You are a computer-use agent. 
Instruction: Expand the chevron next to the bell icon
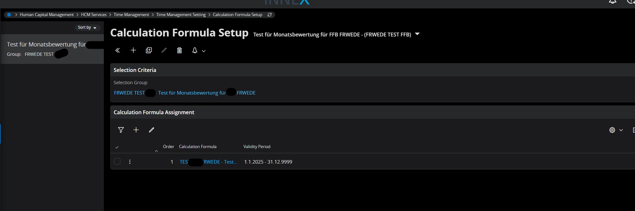pos(203,51)
